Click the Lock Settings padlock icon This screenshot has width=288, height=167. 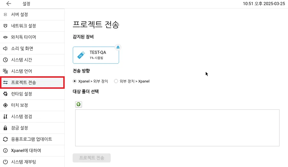point(5,128)
